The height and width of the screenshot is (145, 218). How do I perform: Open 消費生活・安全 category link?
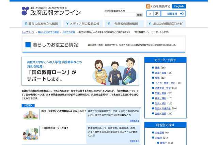click(x=163, y=88)
